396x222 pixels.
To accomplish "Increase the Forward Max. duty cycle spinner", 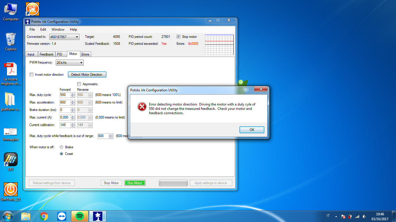I will tap(73, 94).
